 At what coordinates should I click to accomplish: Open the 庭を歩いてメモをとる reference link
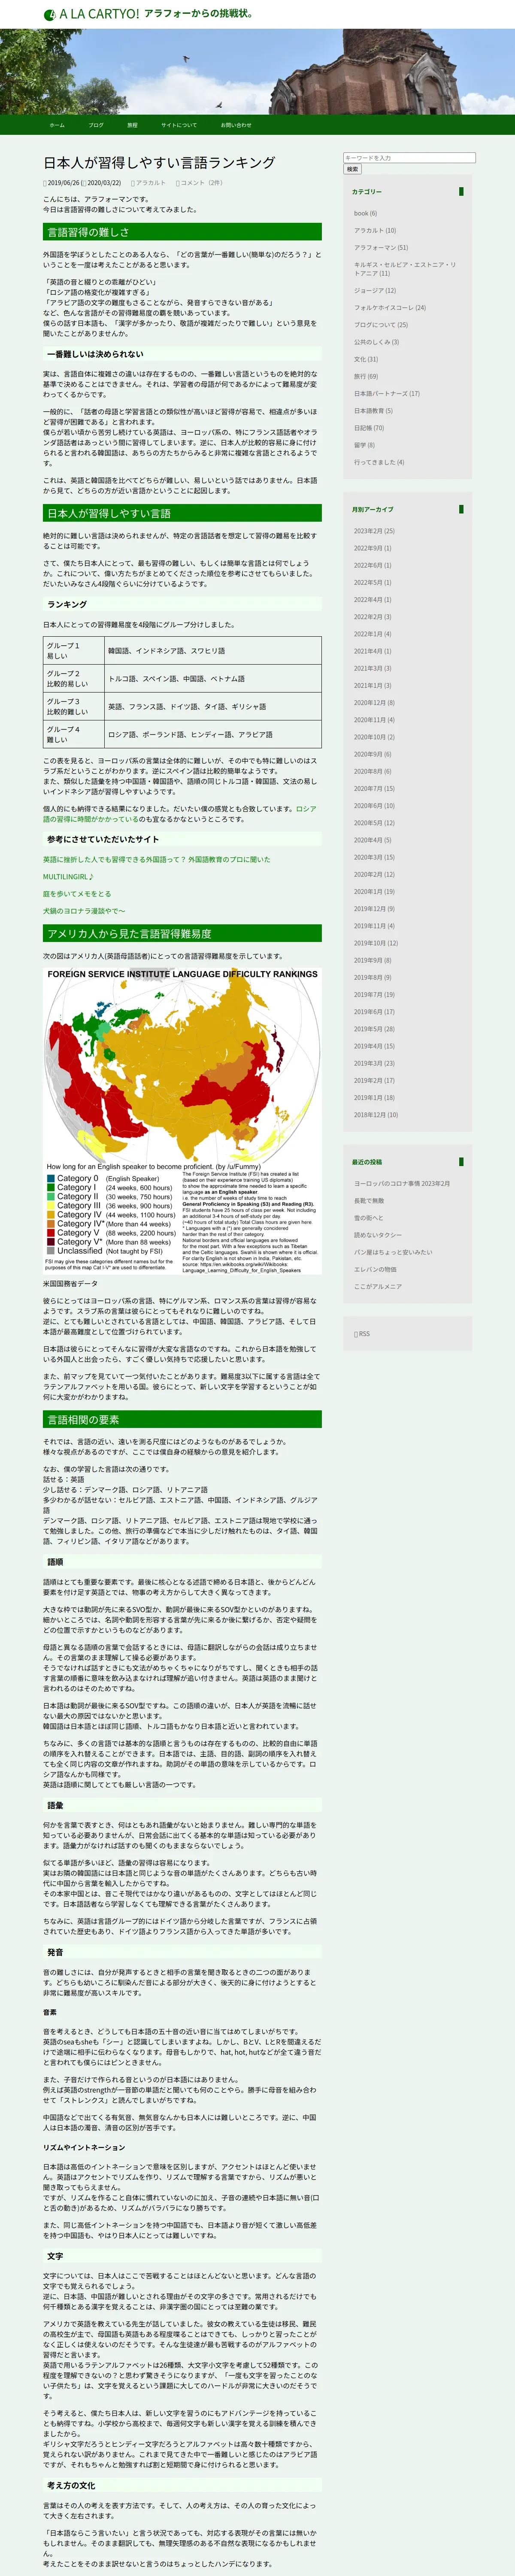pyautogui.click(x=77, y=894)
